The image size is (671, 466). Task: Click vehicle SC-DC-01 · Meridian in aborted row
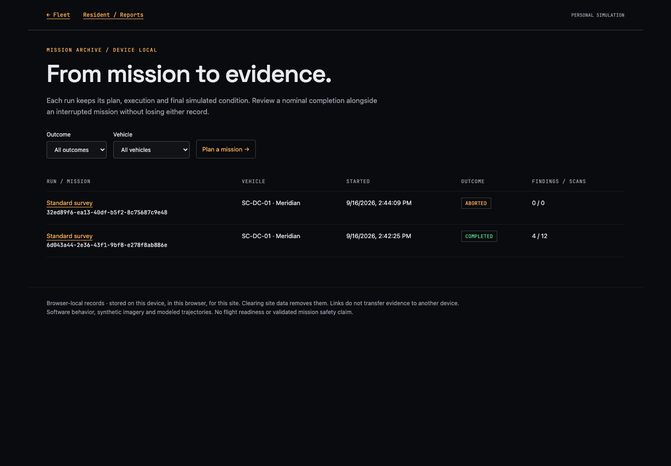click(x=271, y=203)
